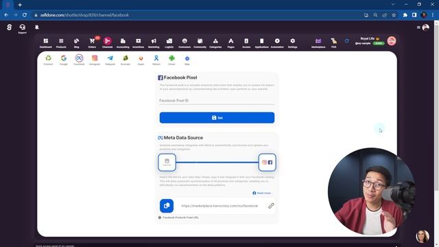Open the Logistic section
Viewport: 439px width, 247px height.
[169, 43]
